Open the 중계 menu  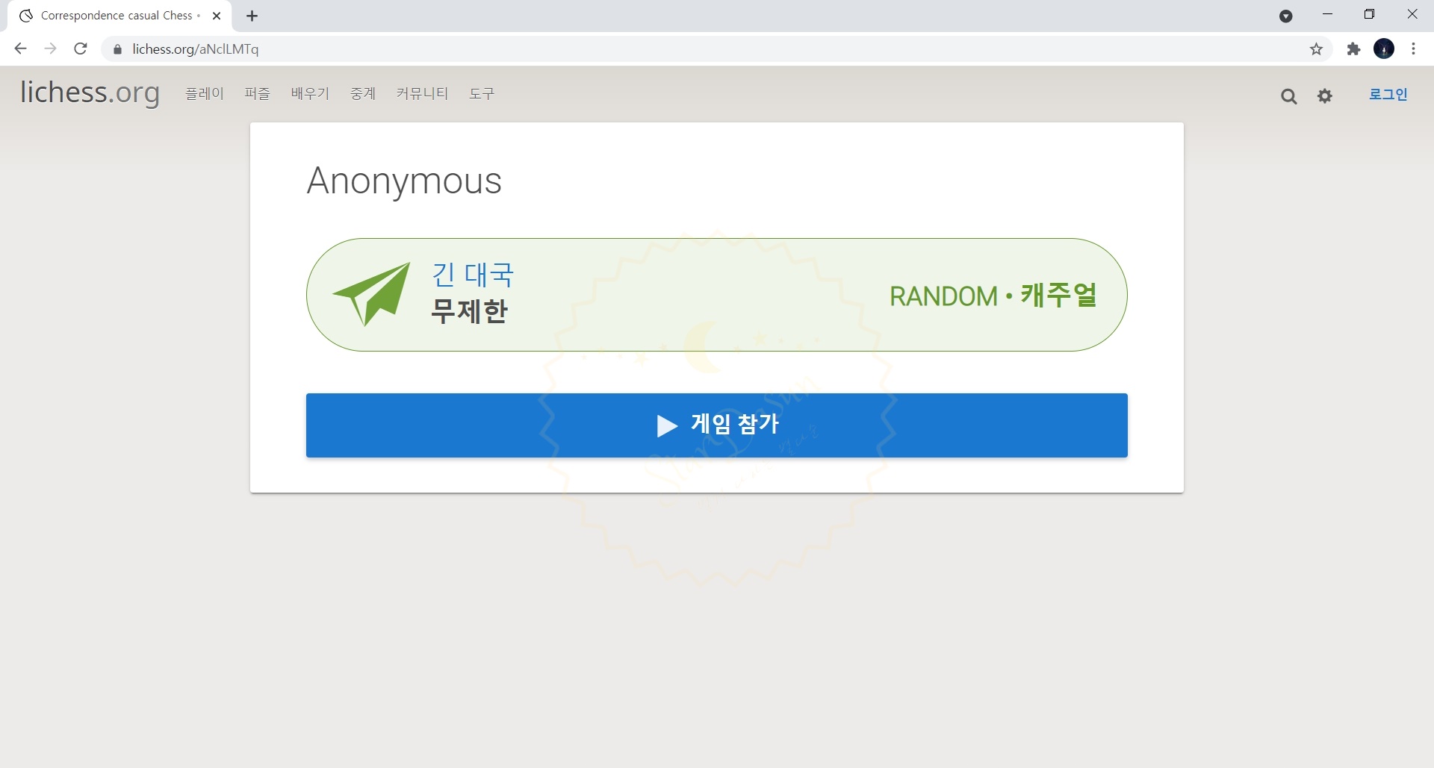363,93
